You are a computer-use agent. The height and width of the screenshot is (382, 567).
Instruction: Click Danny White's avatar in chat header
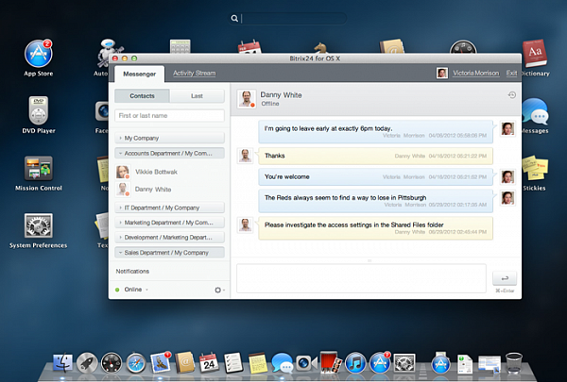247,99
